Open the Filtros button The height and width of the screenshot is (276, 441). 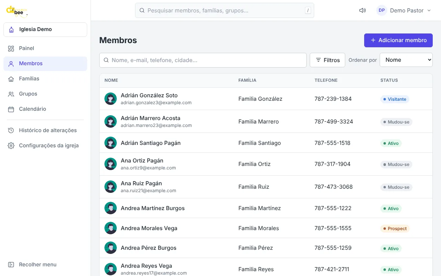click(x=327, y=60)
